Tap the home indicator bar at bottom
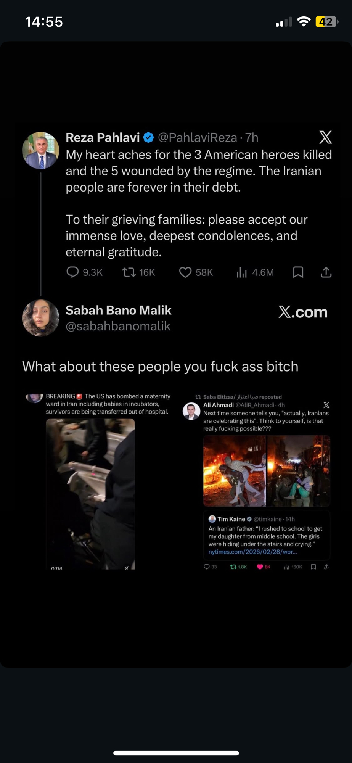Viewport: 352px width, 763px height. point(176,753)
